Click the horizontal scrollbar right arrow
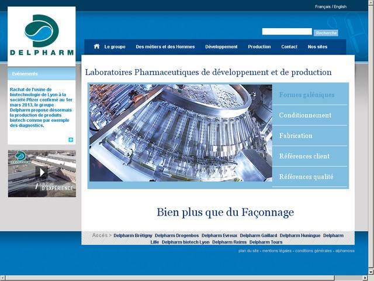 click(365, 278)
